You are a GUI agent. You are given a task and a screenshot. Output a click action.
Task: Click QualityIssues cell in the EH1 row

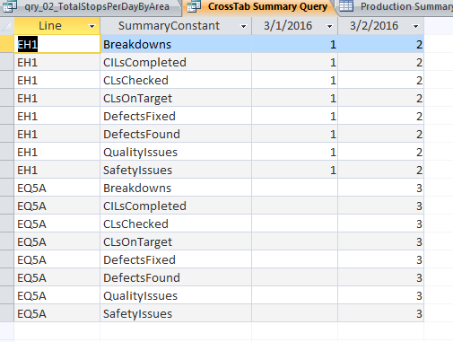click(x=176, y=152)
